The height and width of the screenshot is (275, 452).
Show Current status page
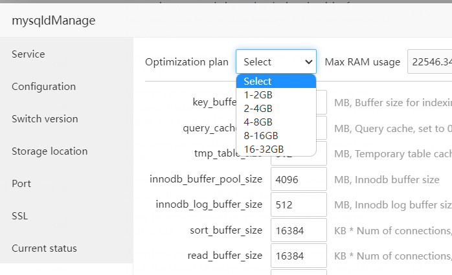click(44, 248)
